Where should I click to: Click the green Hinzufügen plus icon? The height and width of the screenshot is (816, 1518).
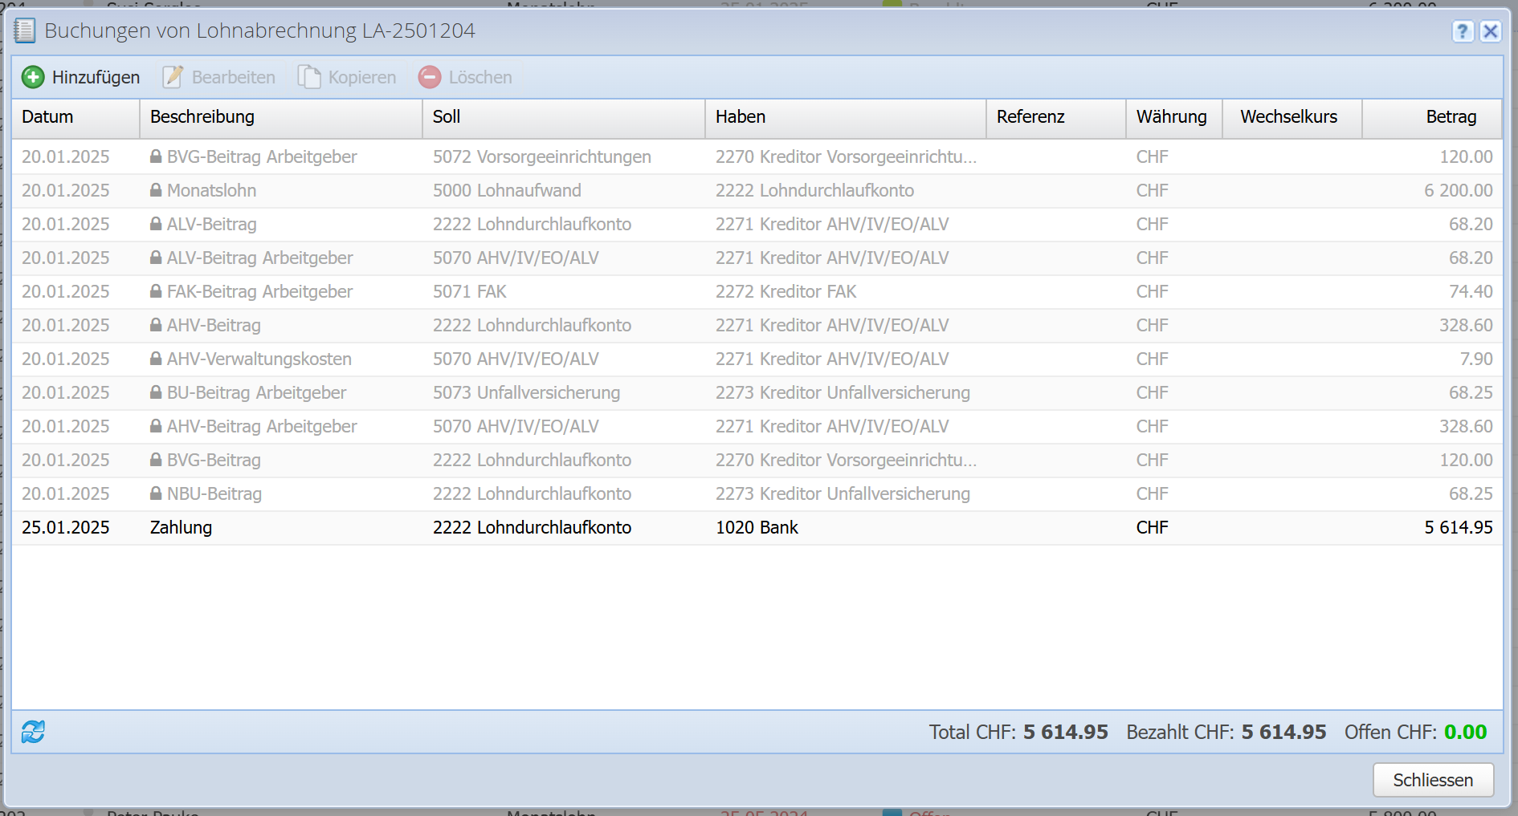[33, 77]
